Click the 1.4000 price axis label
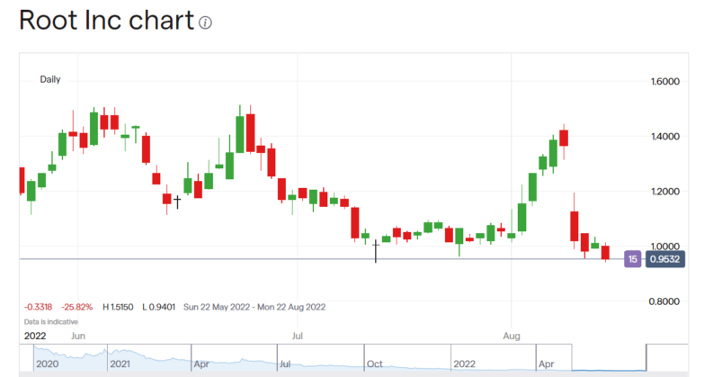 (x=664, y=137)
